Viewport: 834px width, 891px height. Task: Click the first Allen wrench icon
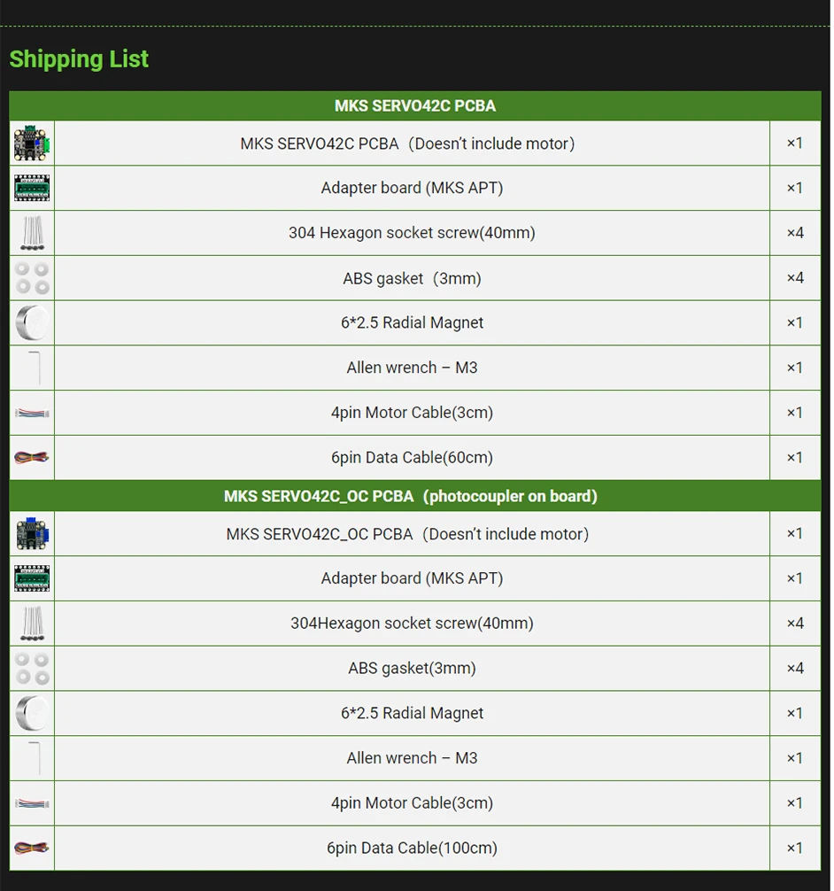pyautogui.click(x=35, y=367)
